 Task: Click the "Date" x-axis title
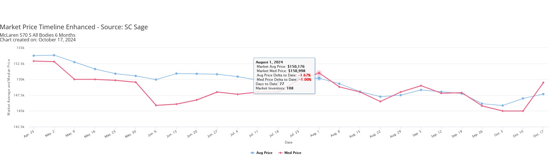[x=289, y=142]
